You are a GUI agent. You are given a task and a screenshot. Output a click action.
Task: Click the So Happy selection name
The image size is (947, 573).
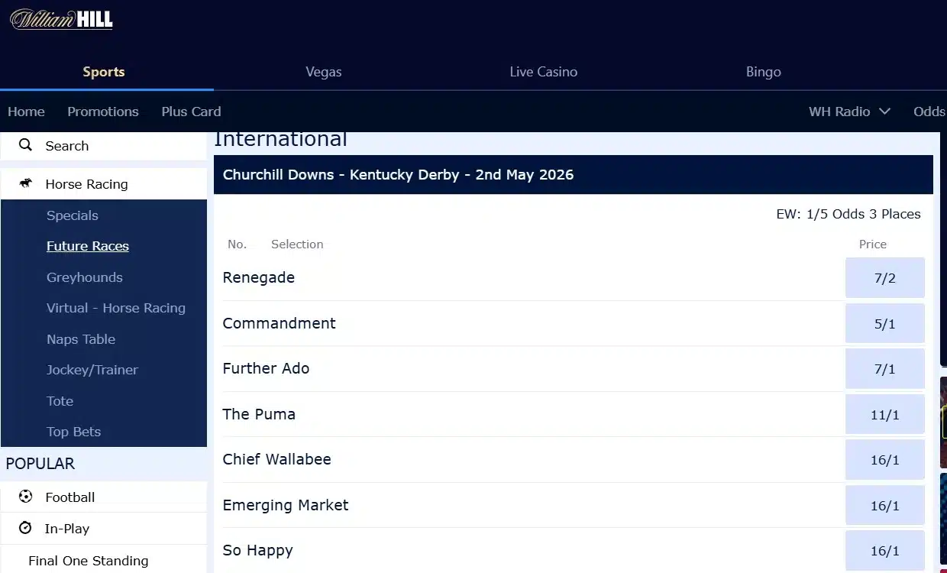tap(258, 550)
